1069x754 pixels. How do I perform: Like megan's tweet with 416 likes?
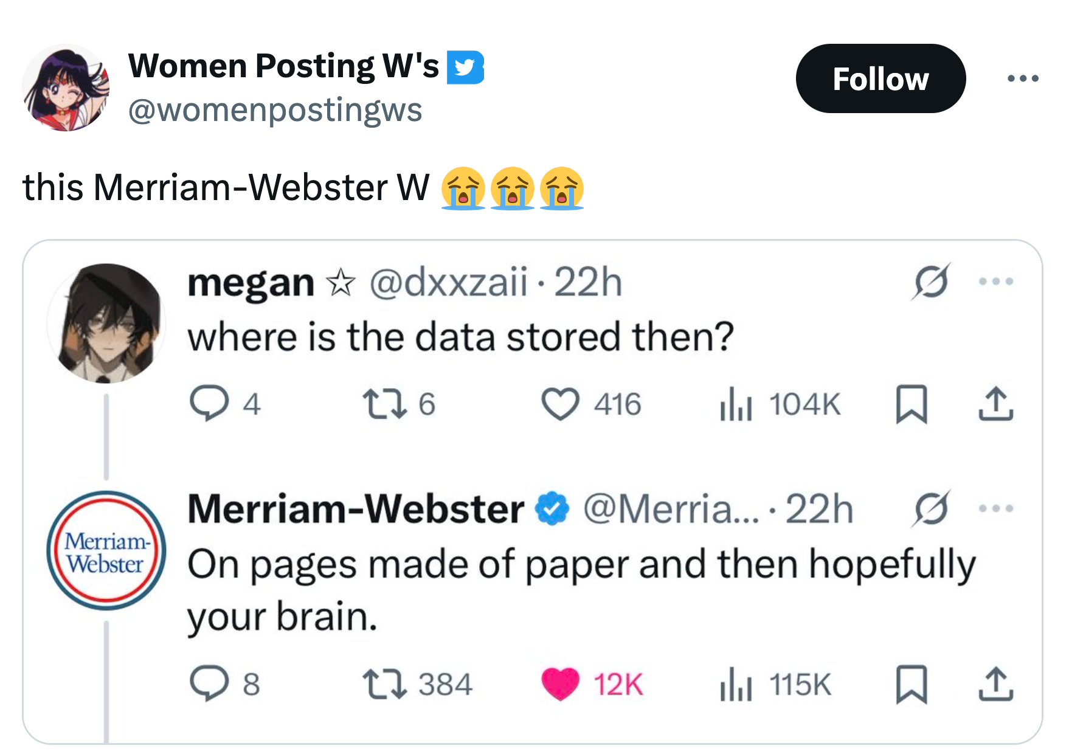coord(560,404)
